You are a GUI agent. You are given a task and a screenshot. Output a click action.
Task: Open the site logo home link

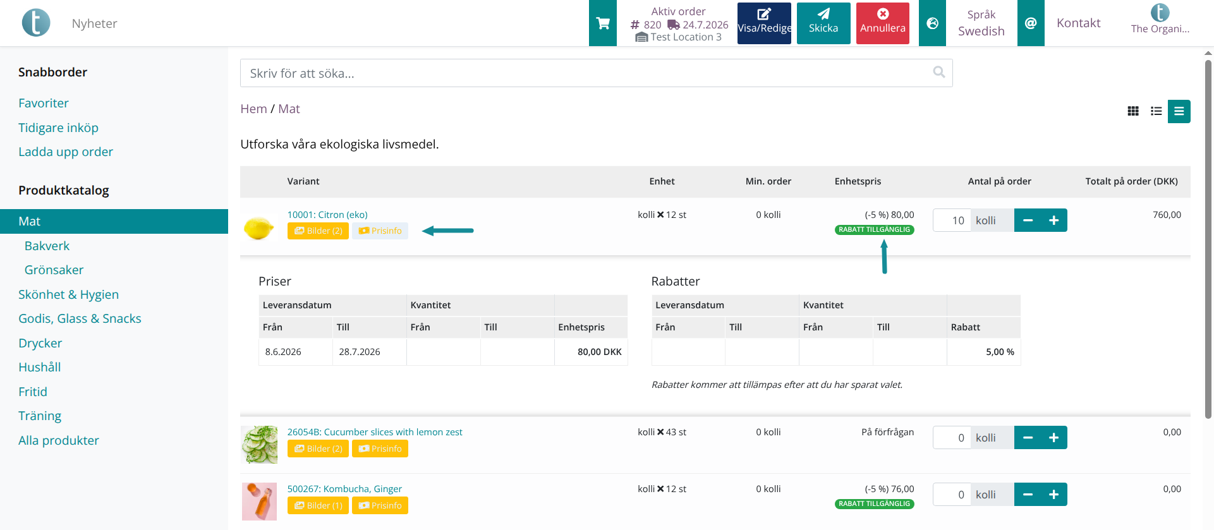pos(36,23)
